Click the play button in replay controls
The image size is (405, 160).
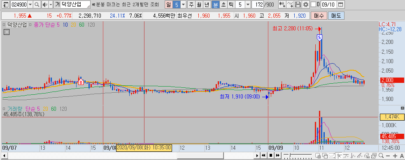(x=257, y=155)
